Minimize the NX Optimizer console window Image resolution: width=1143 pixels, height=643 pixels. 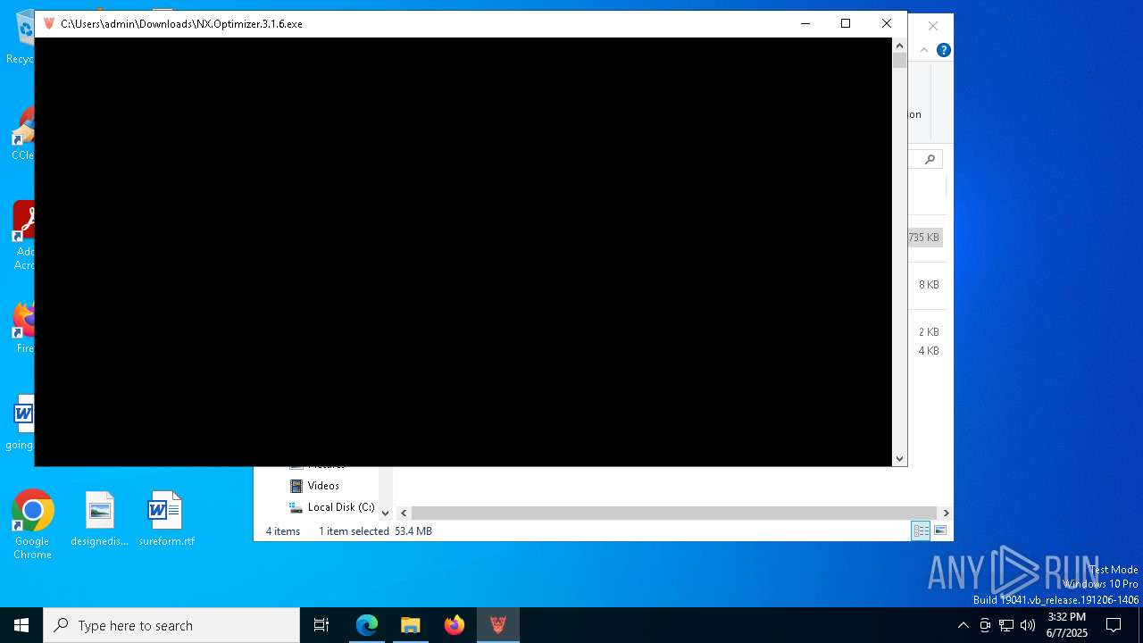pos(805,23)
